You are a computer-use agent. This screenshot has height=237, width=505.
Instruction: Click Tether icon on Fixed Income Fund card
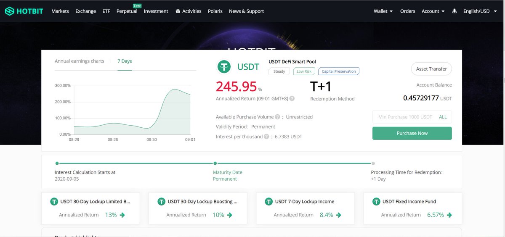point(376,202)
